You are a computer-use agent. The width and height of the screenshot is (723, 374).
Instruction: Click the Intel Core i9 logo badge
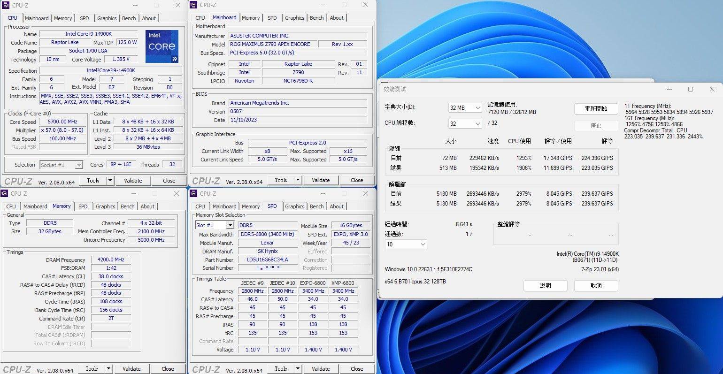[162, 46]
